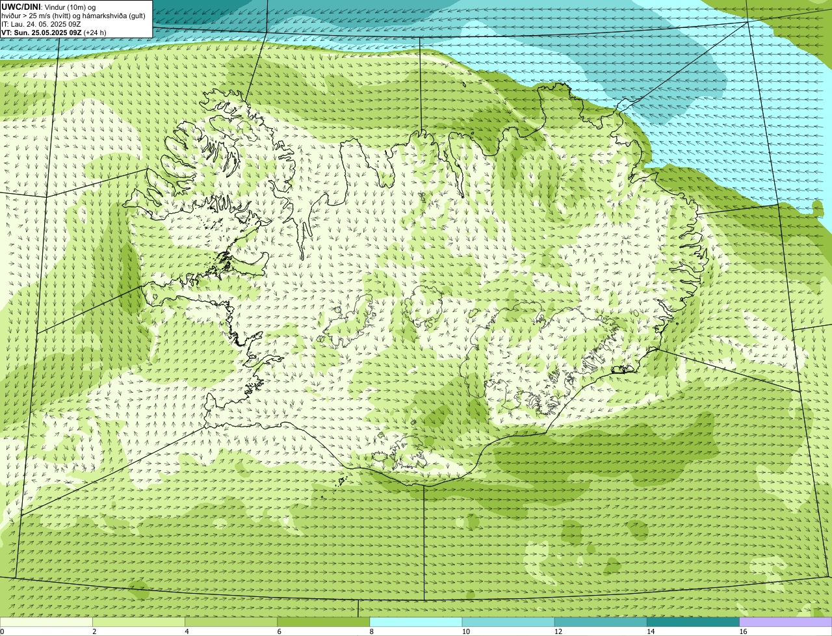Select the lavender band above 16 m/s
The height and width of the screenshot is (636, 832).
point(785,622)
